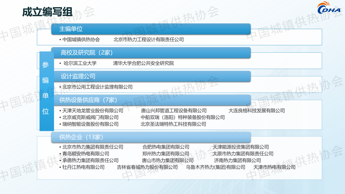Select 北京市热力工程设计有限责任公司 text
The height and width of the screenshot is (194, 345).
coord(149,40)
